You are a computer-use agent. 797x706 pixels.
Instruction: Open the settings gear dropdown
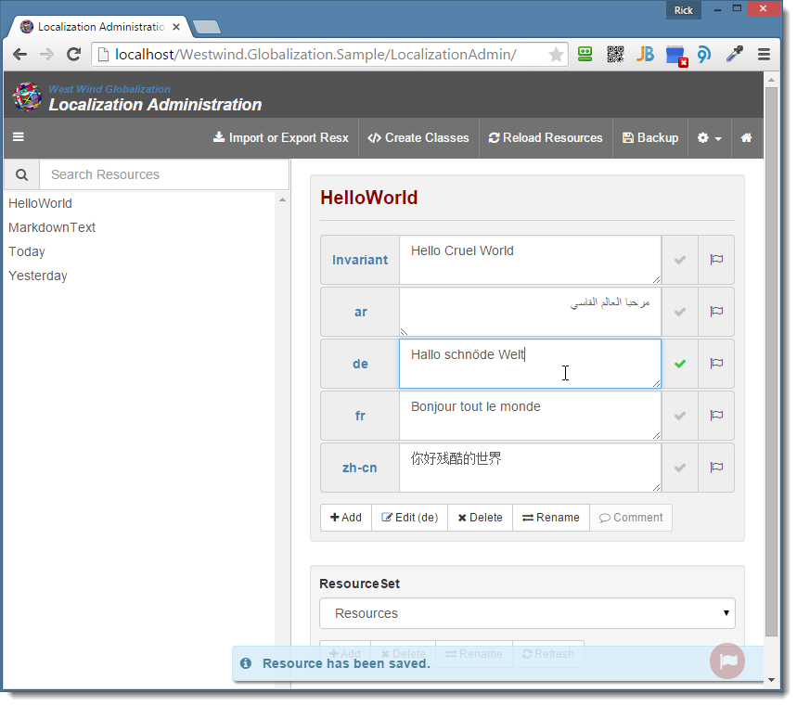710,137
